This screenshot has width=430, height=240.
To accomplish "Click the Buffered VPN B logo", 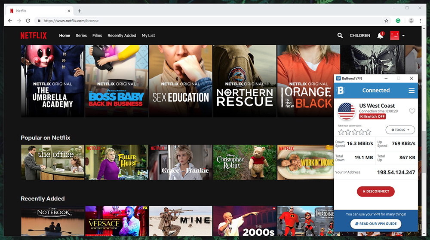I will [x=341, y=90].
